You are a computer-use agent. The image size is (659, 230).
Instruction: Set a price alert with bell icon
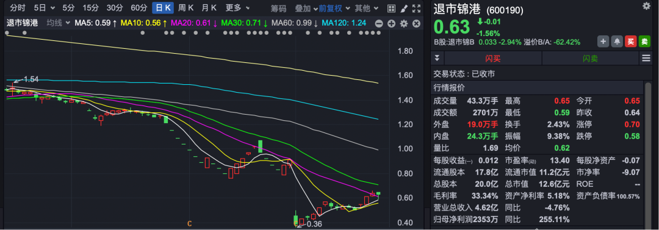point(617,41)
